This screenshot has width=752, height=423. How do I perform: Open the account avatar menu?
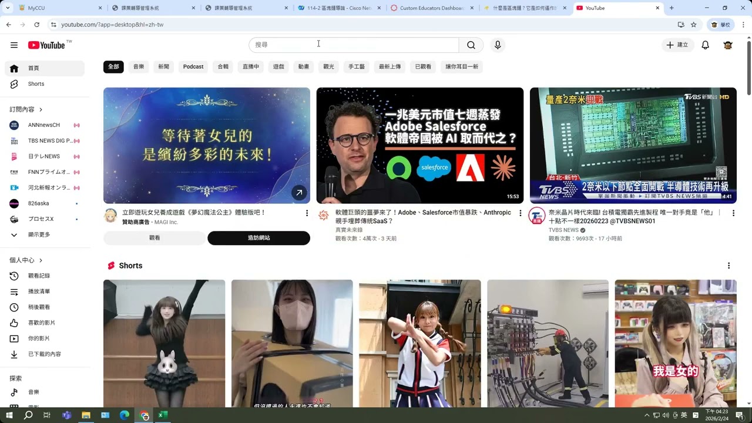(x=728, y=45)
